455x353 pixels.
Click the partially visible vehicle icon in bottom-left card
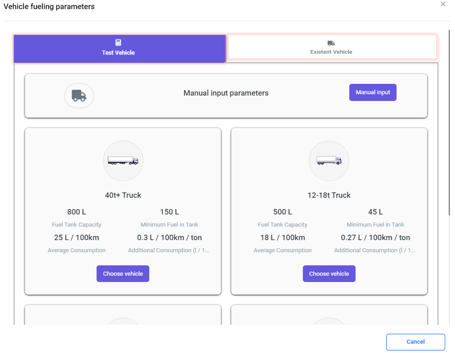tap(123, 322)
